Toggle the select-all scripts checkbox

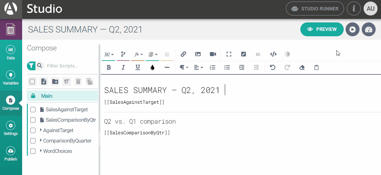coord(32,81)
